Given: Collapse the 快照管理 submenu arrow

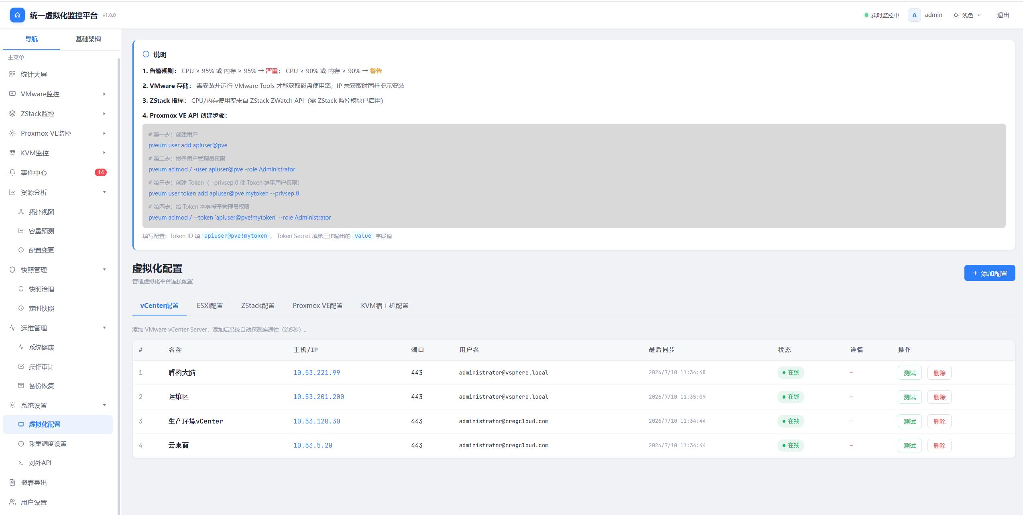Looking at the screenshot, I should point(104,269).
